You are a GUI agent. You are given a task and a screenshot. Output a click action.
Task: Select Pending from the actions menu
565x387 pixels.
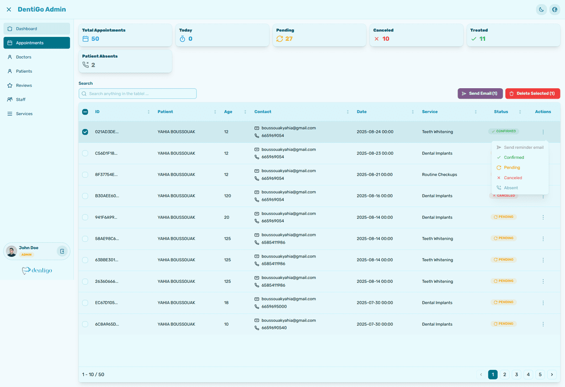(x=511, y=168)
